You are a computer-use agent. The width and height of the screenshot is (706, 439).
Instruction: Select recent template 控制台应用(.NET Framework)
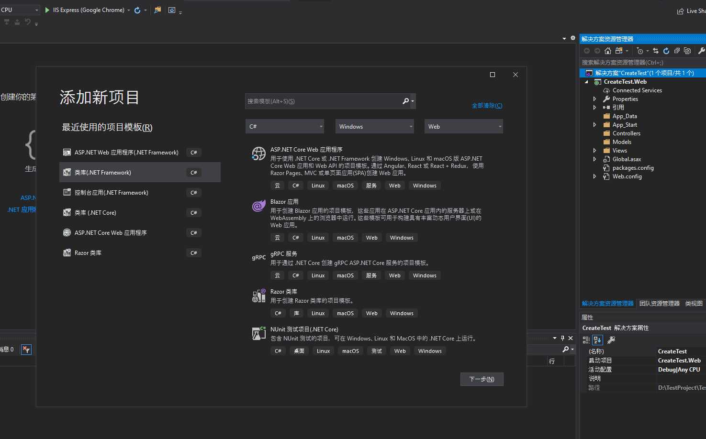pyautogui.click(x=140, y=193)
